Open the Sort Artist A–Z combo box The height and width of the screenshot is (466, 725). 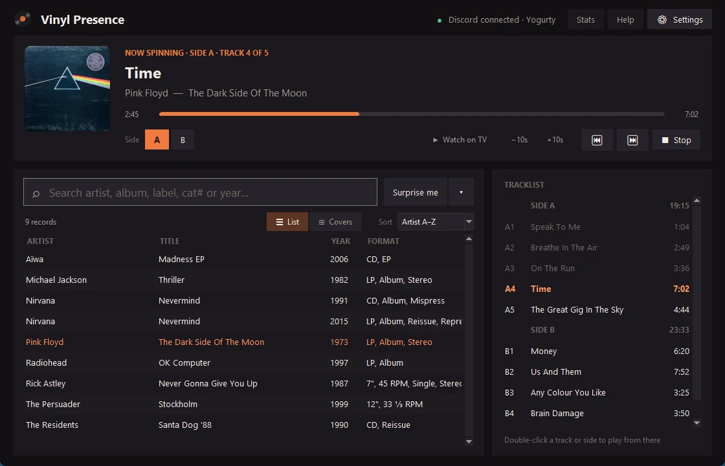click(x=436, y=222)
